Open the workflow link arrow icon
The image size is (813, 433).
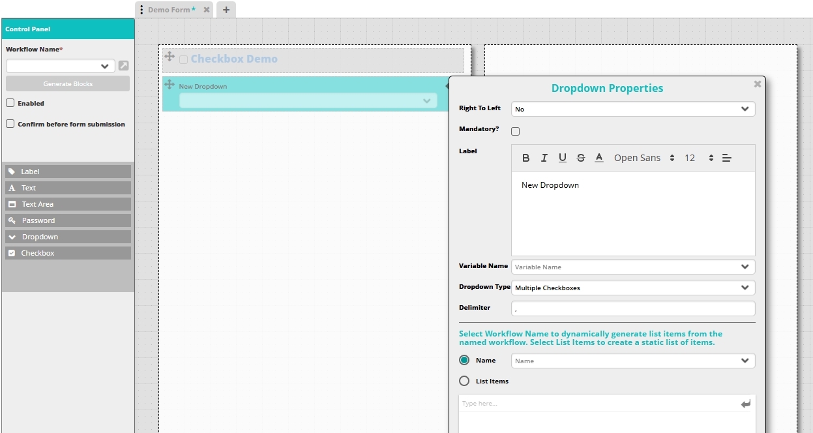[x=123, y=66]
